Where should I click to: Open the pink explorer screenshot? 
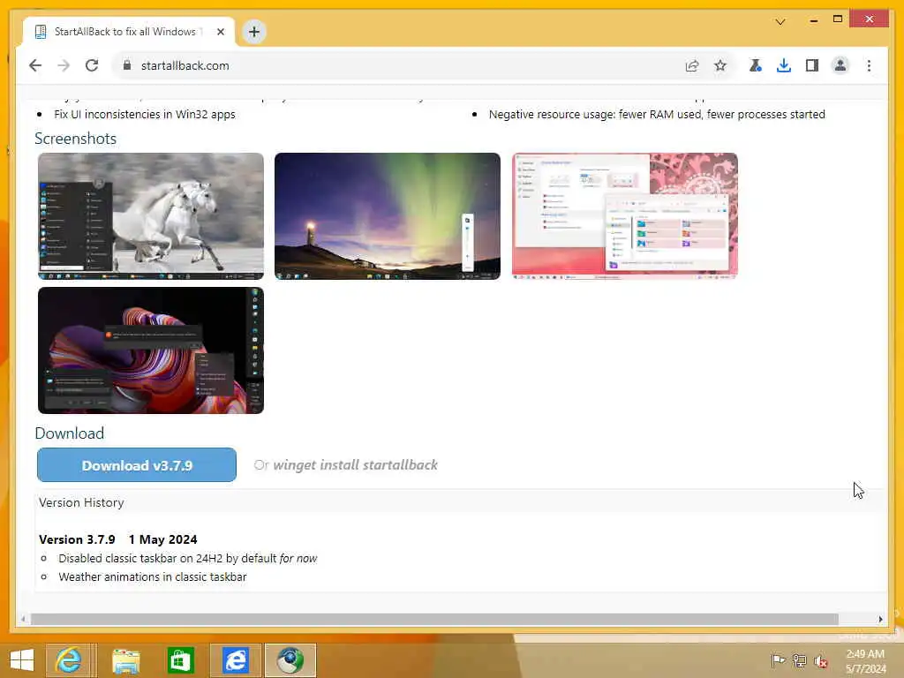624,216
